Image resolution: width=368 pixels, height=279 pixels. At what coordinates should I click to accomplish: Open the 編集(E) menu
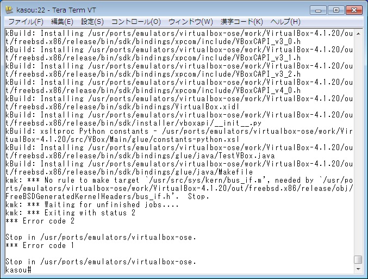coord(62,22)
